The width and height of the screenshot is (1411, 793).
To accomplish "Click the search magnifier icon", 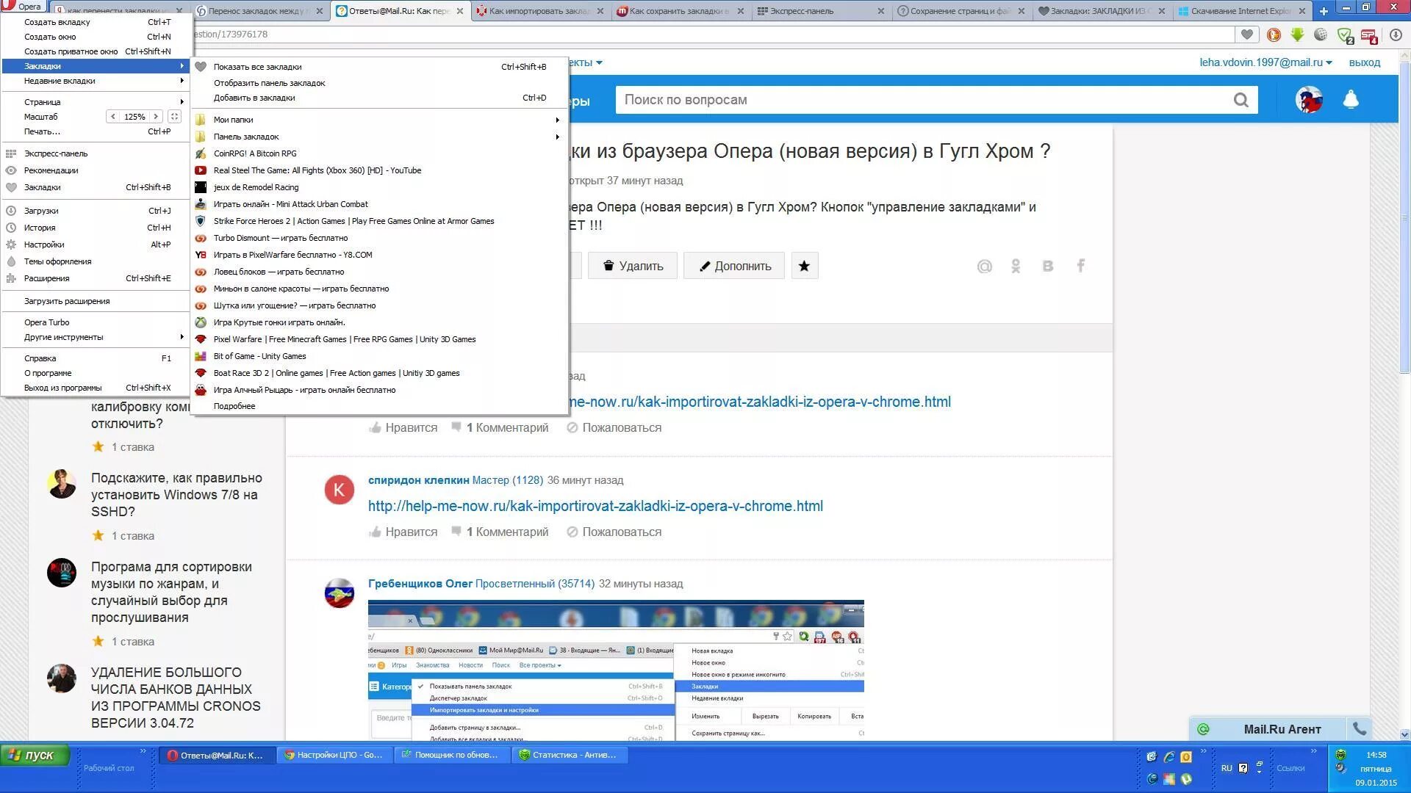I will point(1241,100).
